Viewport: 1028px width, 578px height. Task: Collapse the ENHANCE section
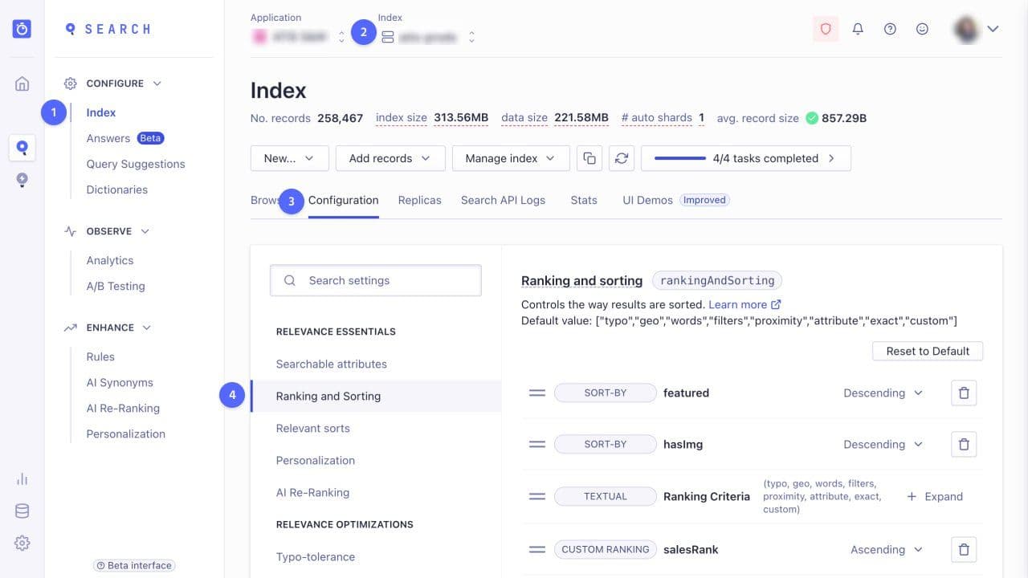(x=108, y=328)
